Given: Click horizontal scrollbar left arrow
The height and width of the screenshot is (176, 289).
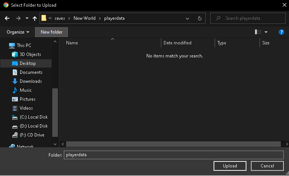Looking at the screenshot, I should 63,144.
